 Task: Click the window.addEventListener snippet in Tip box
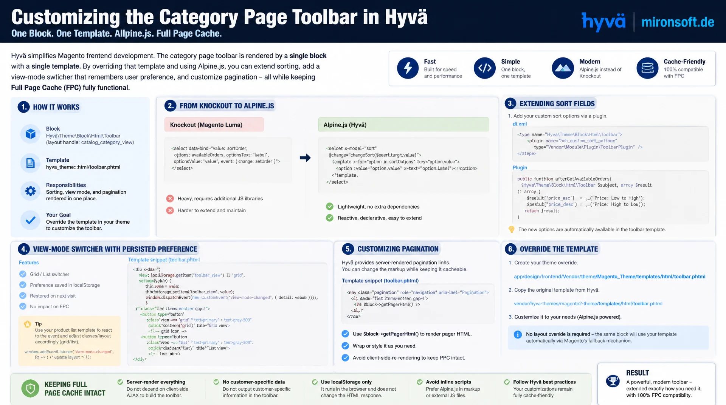[69, 354]
